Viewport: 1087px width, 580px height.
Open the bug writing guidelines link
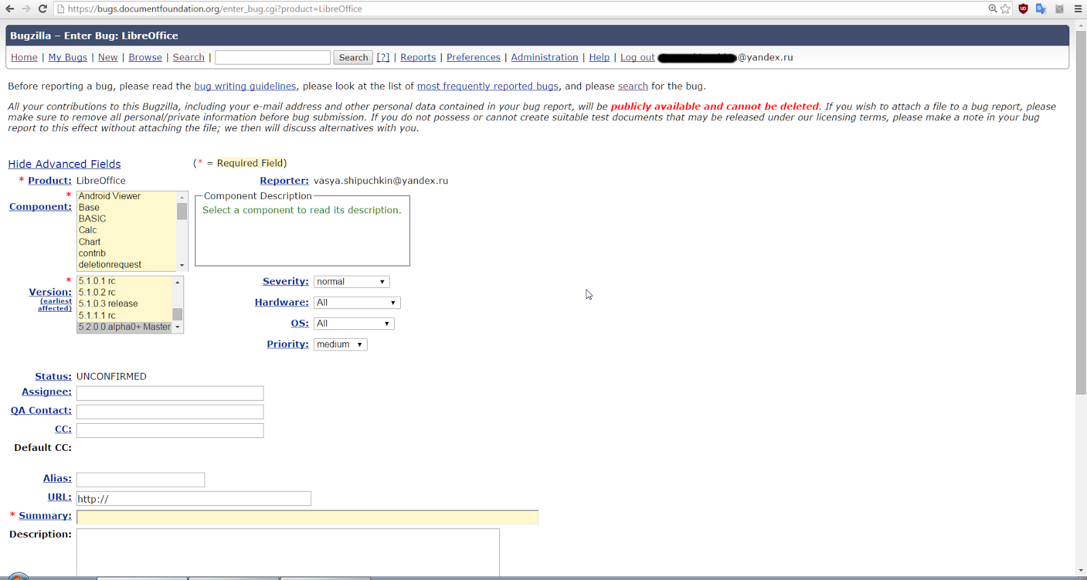[245, 86]
